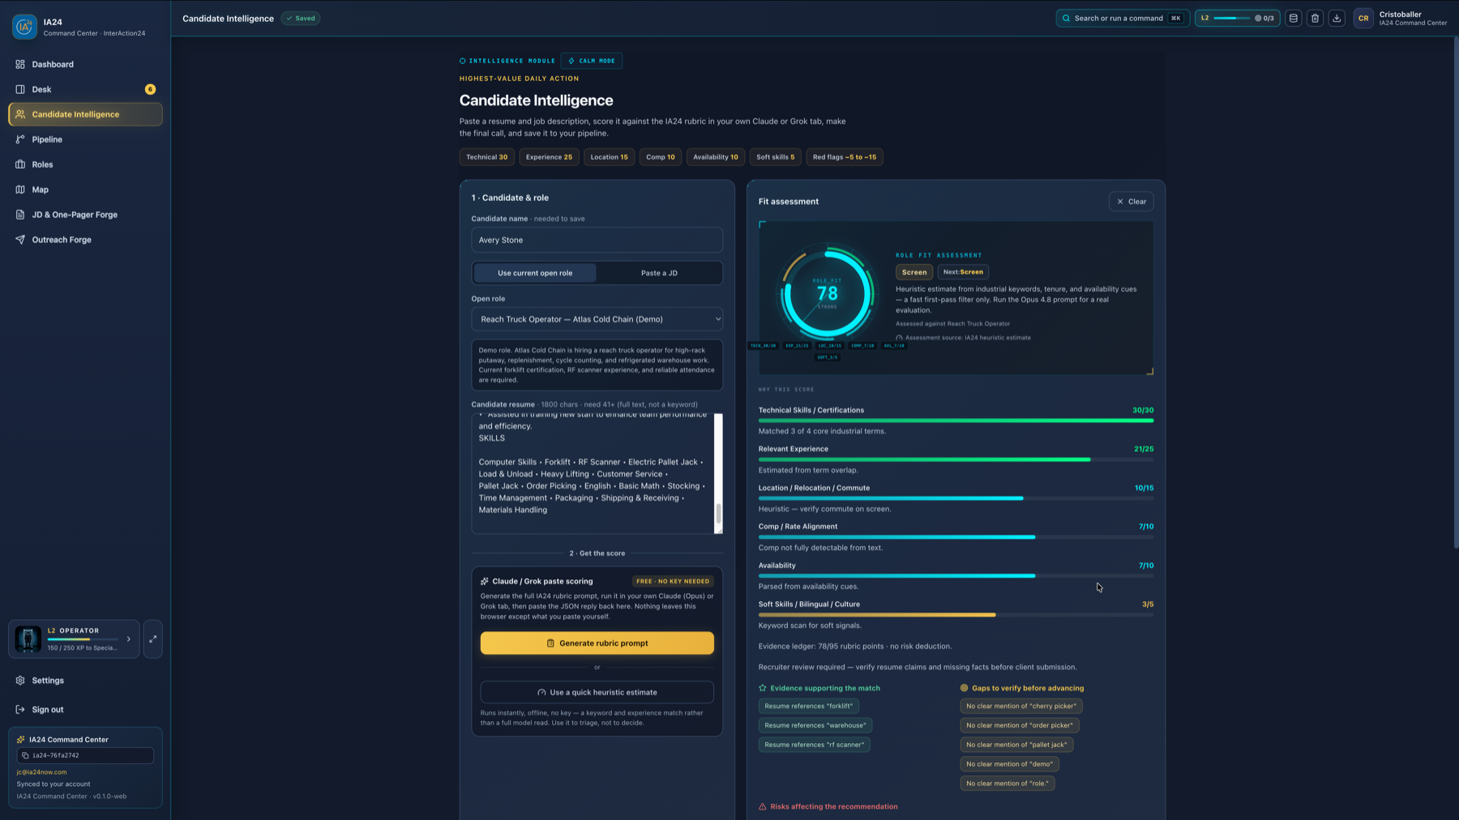Viewport: 1459px width, 820px height.
Task: Click the Availability 10 rubric chip
Action: pos(716,157)
